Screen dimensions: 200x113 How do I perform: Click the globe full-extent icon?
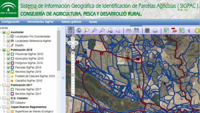click(x=79, y=30)
